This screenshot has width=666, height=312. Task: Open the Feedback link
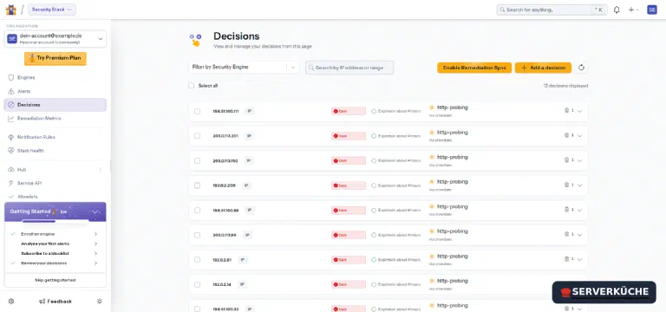(55, 301)
